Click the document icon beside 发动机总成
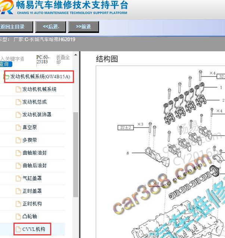This screenshot has width=225, height=238. coord(18,102)
